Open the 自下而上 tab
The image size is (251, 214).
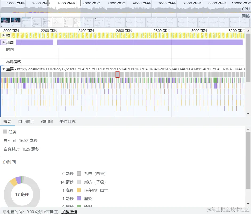(26, 122)
